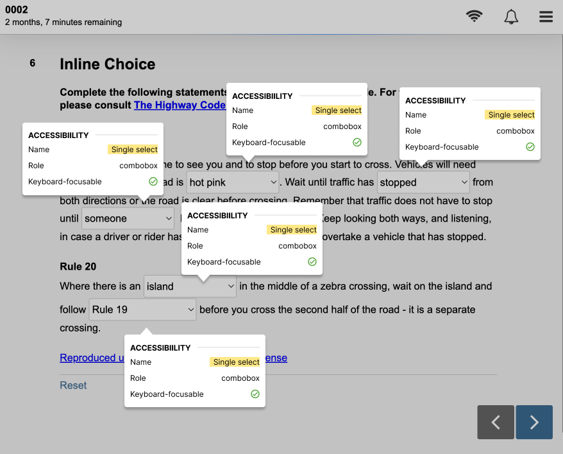Click the Wi-Fi connection status icon
This screenshot has height=454, width=563.
pyautogui.click(x=474, y=16)
